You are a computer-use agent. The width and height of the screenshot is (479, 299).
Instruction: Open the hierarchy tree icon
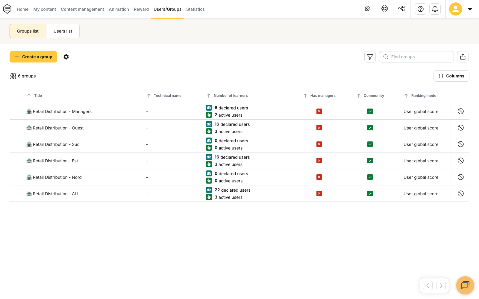click(x=401, y=9)
